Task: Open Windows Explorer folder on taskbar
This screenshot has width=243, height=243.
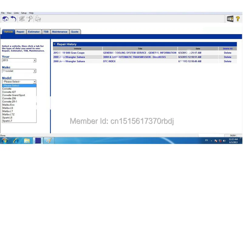Action: click(27, 141)
